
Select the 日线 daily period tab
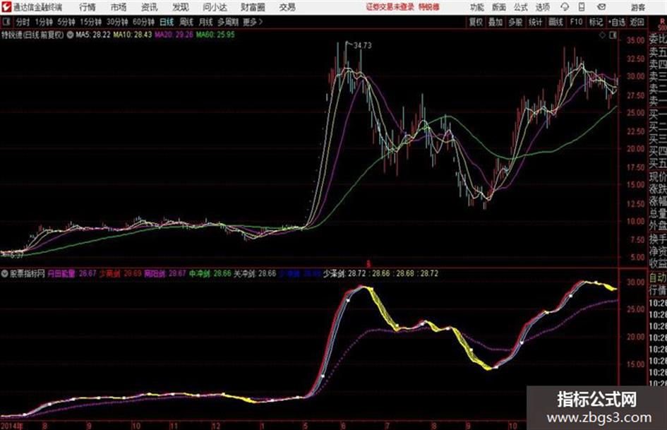pyautogui.click(x=167, y=22)
